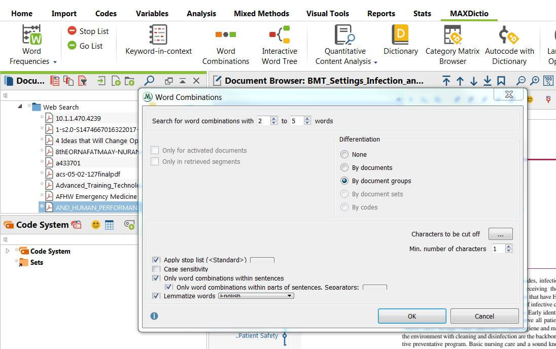Click the red code arrow icon in Code System
Image resolution: width=556 pixels, height=349 pixels.
[76, 225]
